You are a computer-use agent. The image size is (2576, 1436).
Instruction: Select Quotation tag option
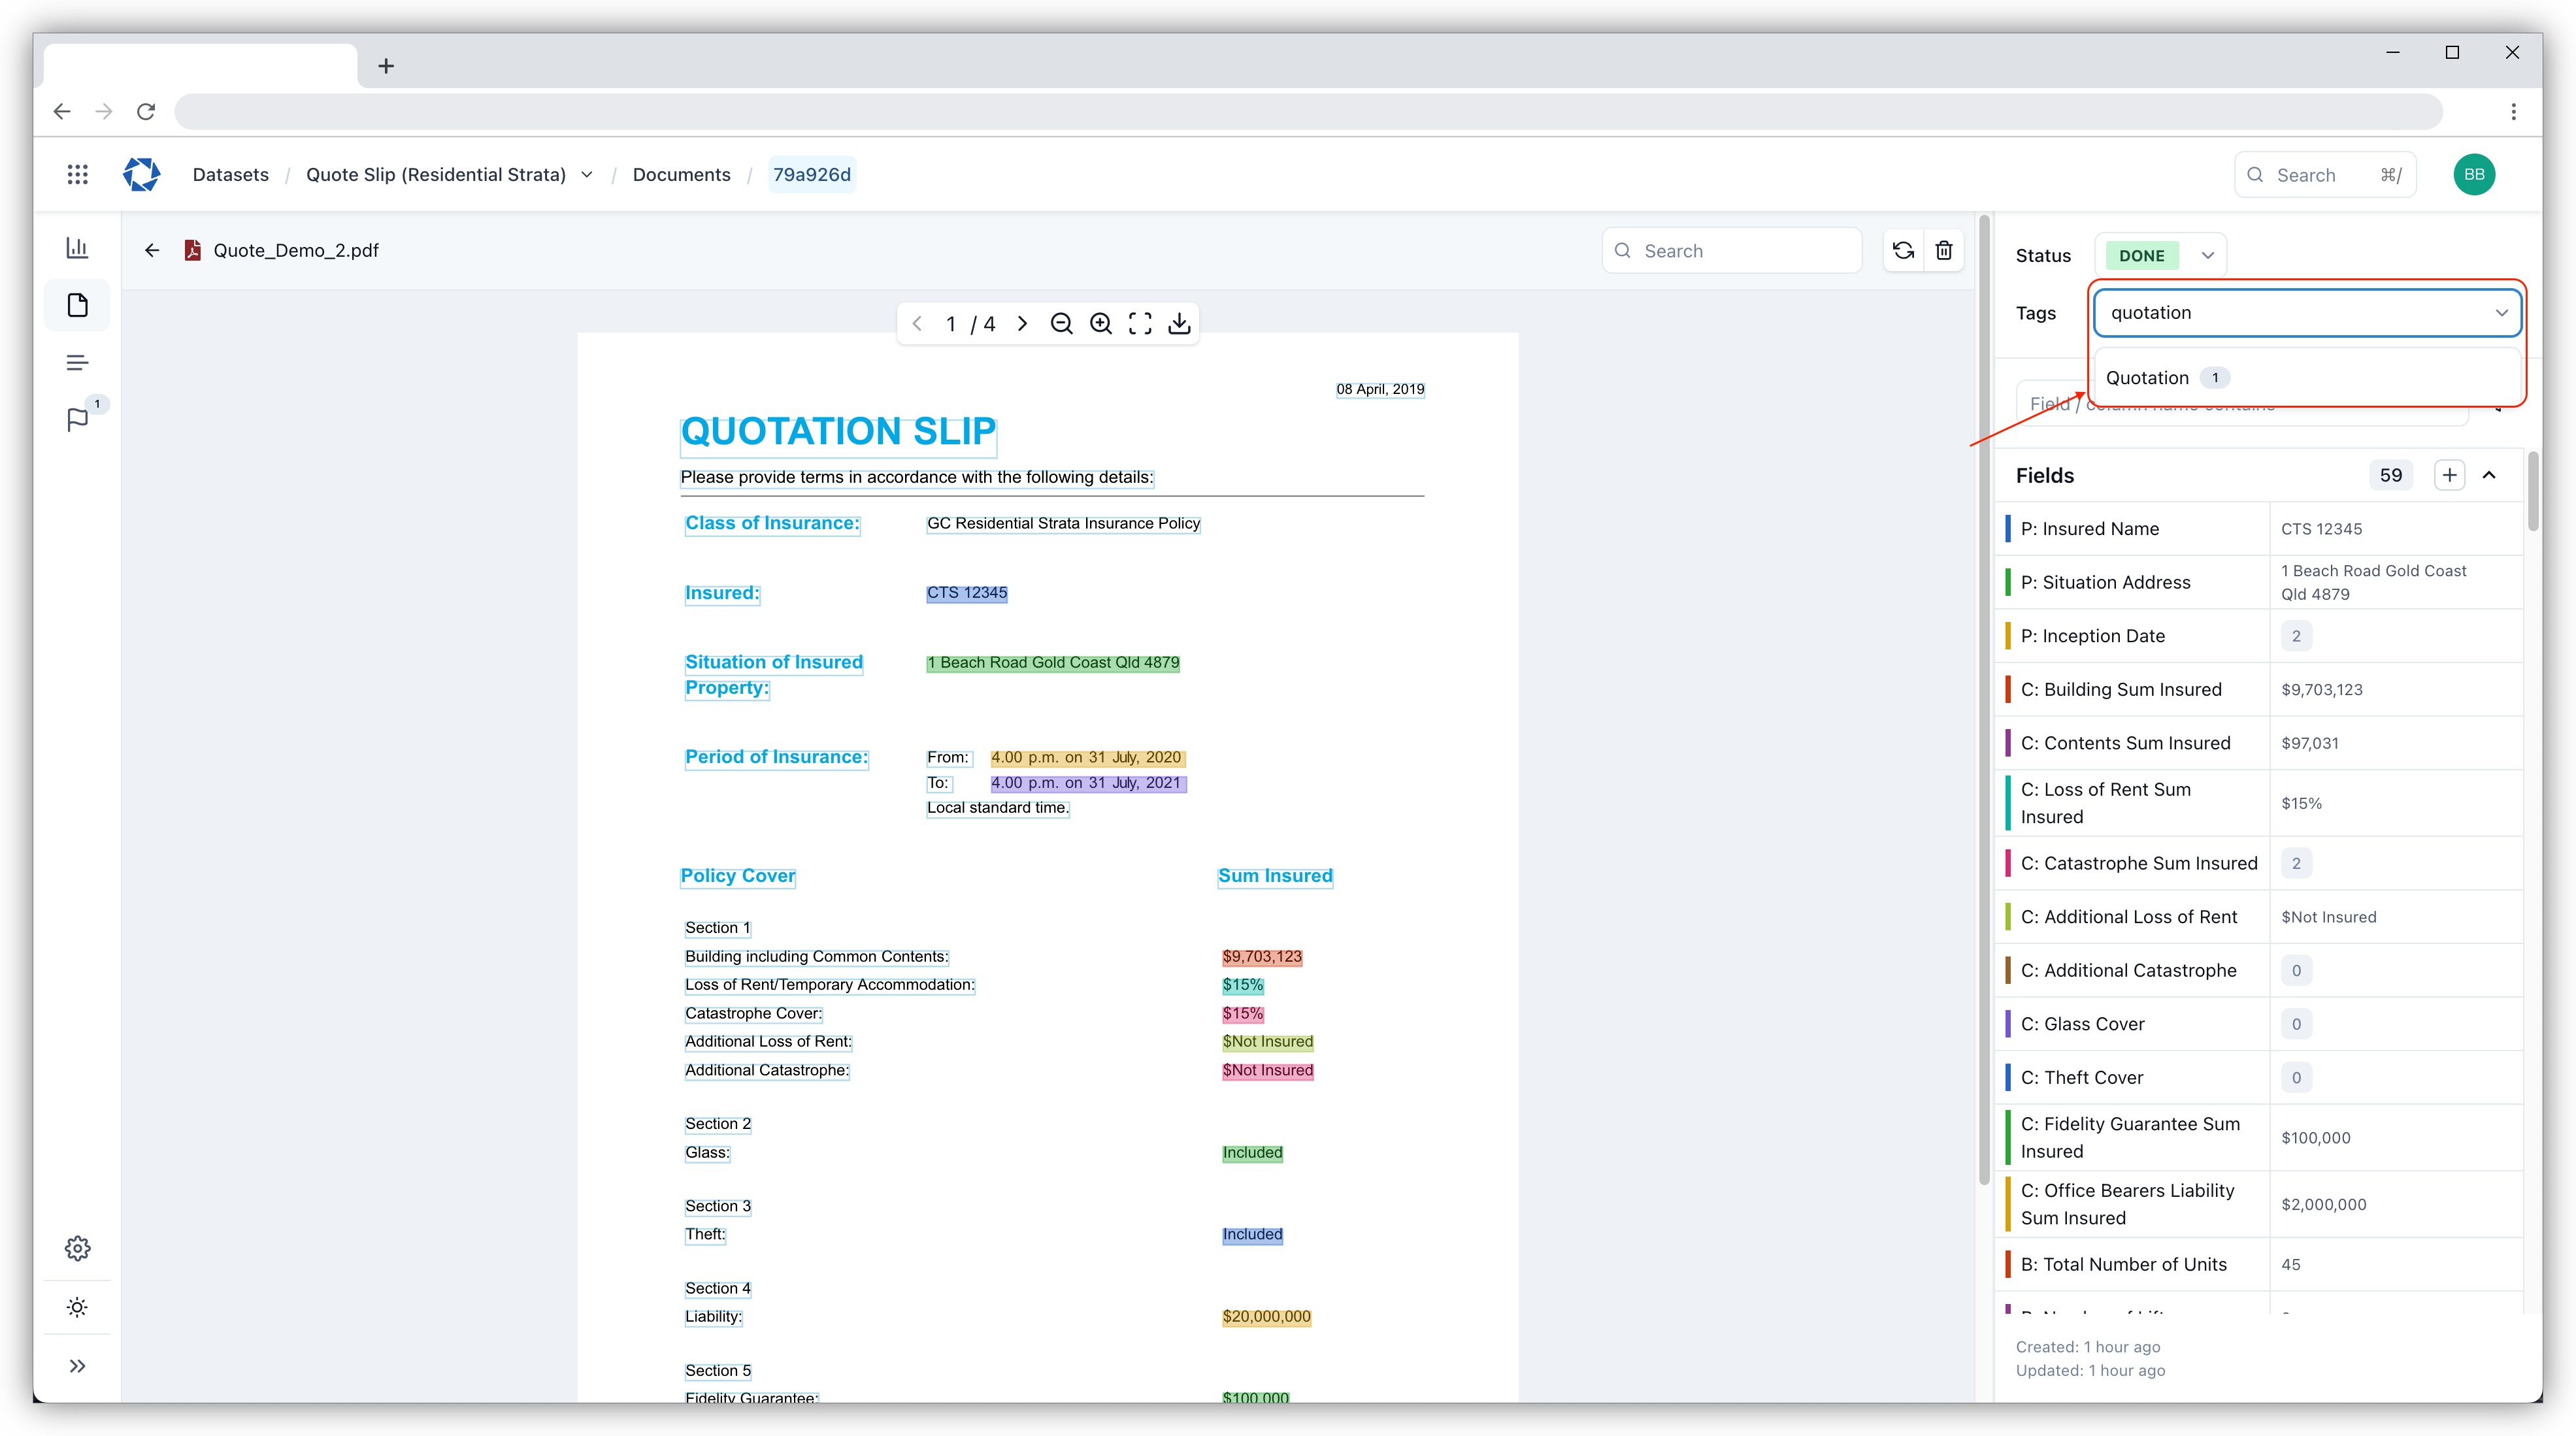tap(2147, 378)
